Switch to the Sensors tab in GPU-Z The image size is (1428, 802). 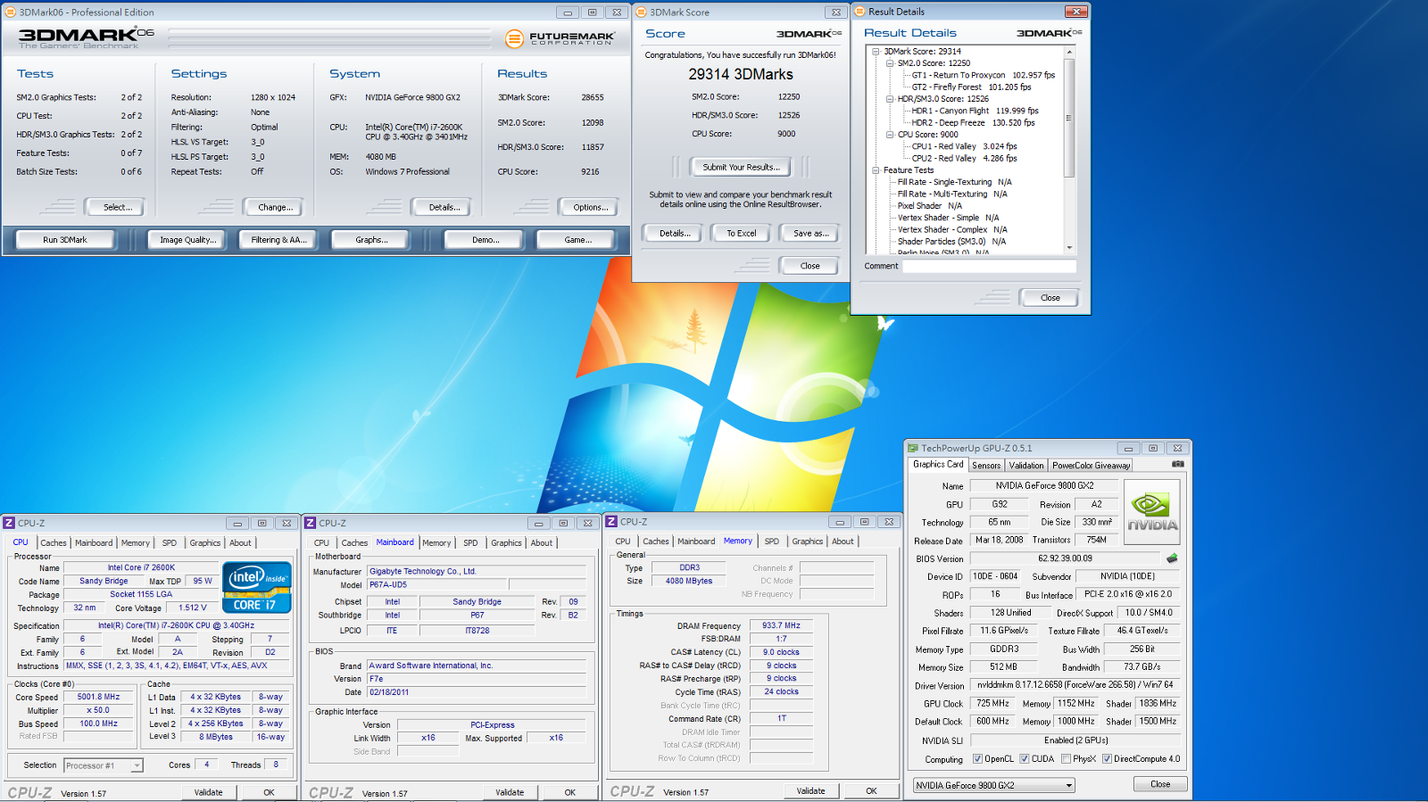pyautogui.click(x=986, y=466)
